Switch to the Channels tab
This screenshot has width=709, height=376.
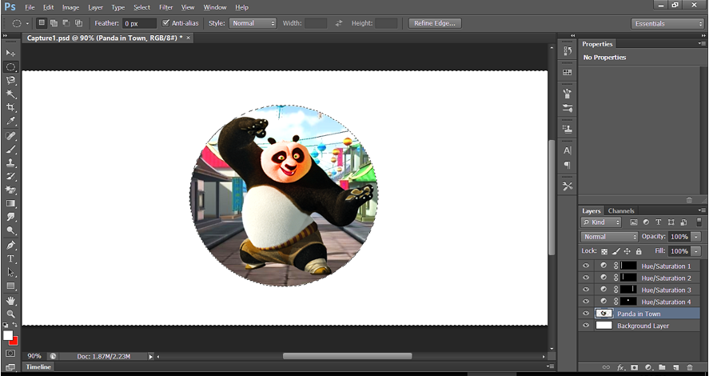coord(621,211)
